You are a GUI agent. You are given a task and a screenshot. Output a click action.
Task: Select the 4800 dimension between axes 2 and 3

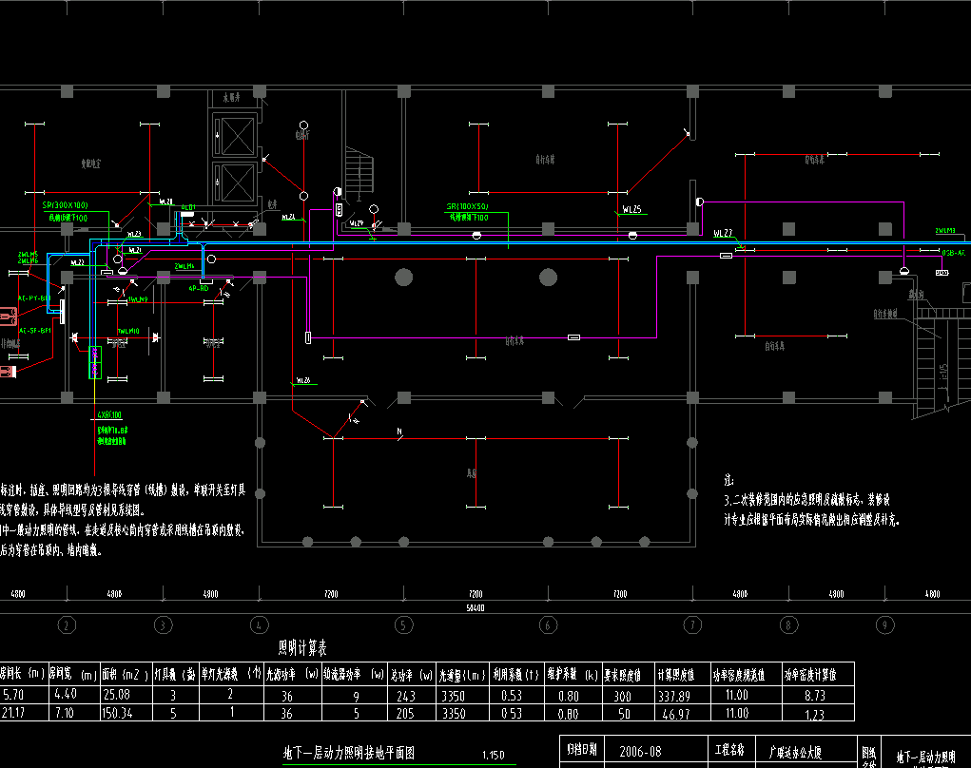[x=114, y=594]
